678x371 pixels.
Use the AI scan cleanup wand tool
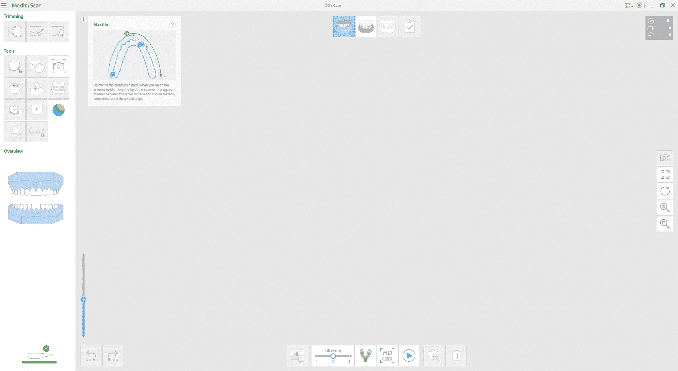434,355
